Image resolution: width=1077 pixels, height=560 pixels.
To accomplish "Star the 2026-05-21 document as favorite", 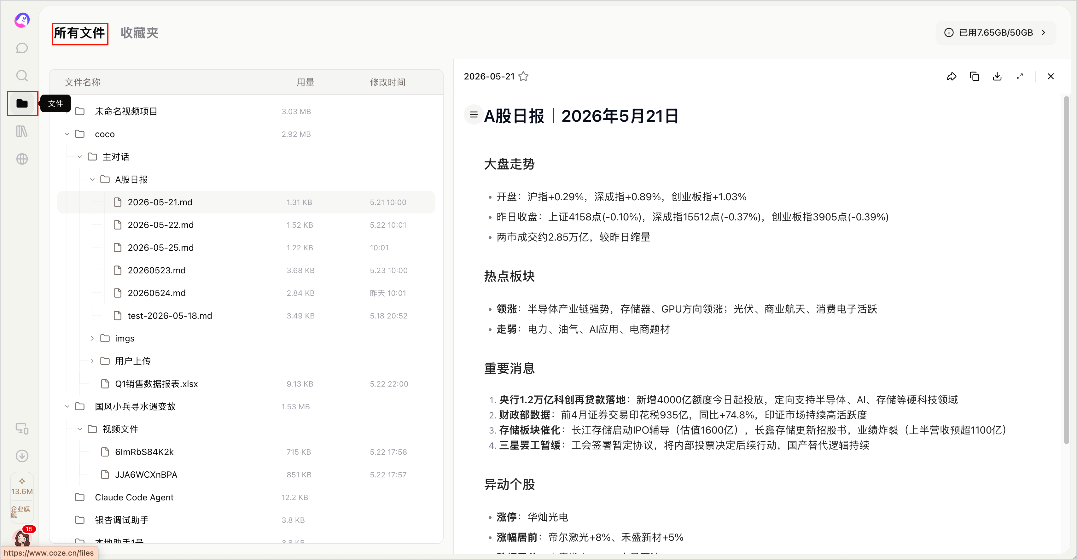I will pos(523,77).
